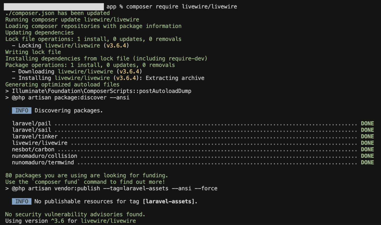Screen dimensions: 381x225
Task: Click the 'composer require livewire/livewire' command text
Action: [182, 7]
